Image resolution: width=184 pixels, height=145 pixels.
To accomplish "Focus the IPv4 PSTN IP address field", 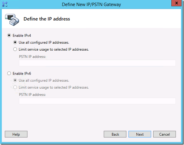I will tap(97, 63).
